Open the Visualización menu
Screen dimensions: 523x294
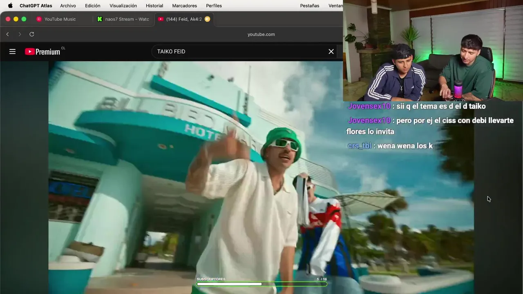click(123, 6)
